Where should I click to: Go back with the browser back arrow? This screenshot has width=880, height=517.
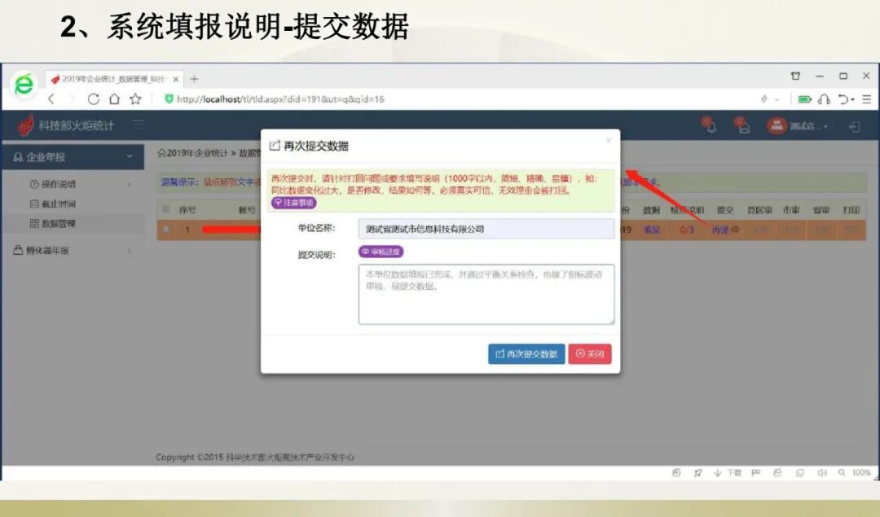coord(51,99)
